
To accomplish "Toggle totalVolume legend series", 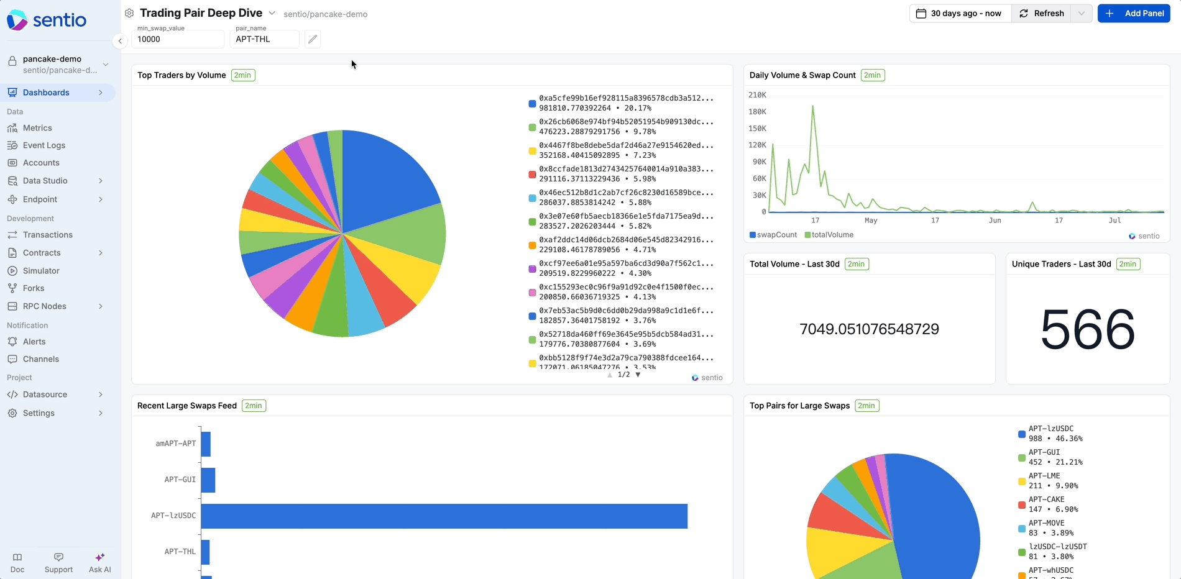I will click(829, 235).
